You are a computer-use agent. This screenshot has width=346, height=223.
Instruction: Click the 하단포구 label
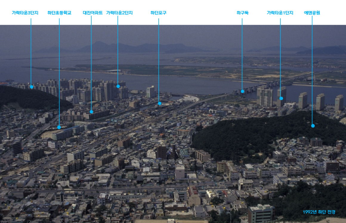click(158, 13)
